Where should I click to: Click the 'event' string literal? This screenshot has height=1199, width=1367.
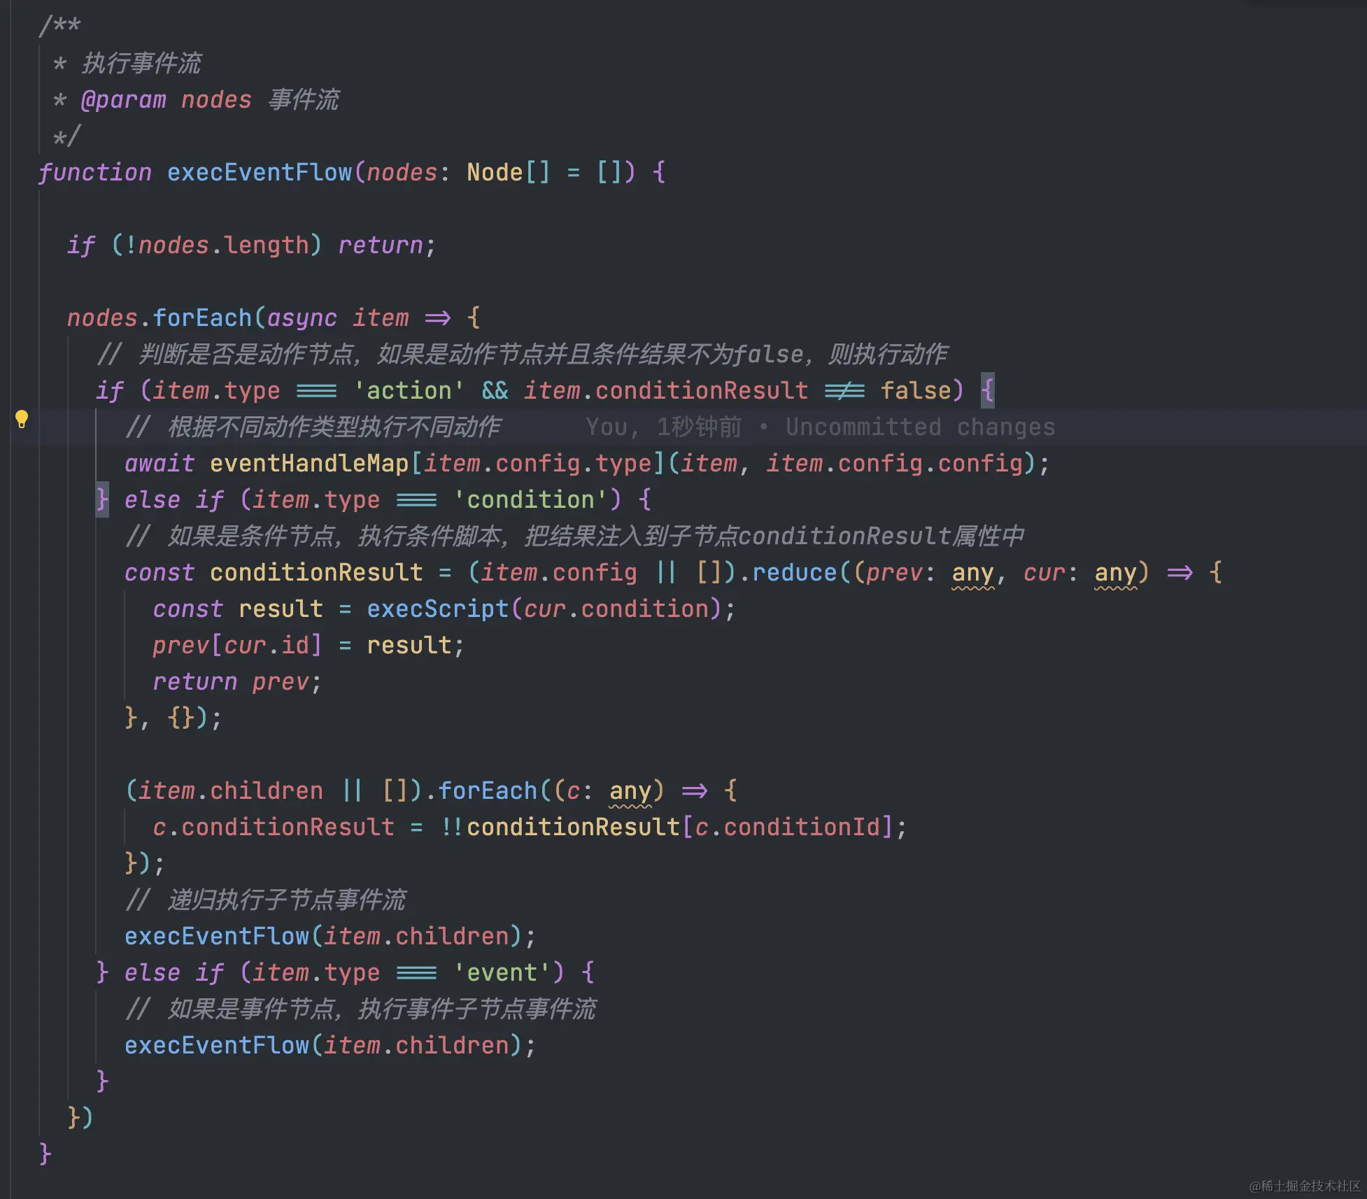point(502,972)
